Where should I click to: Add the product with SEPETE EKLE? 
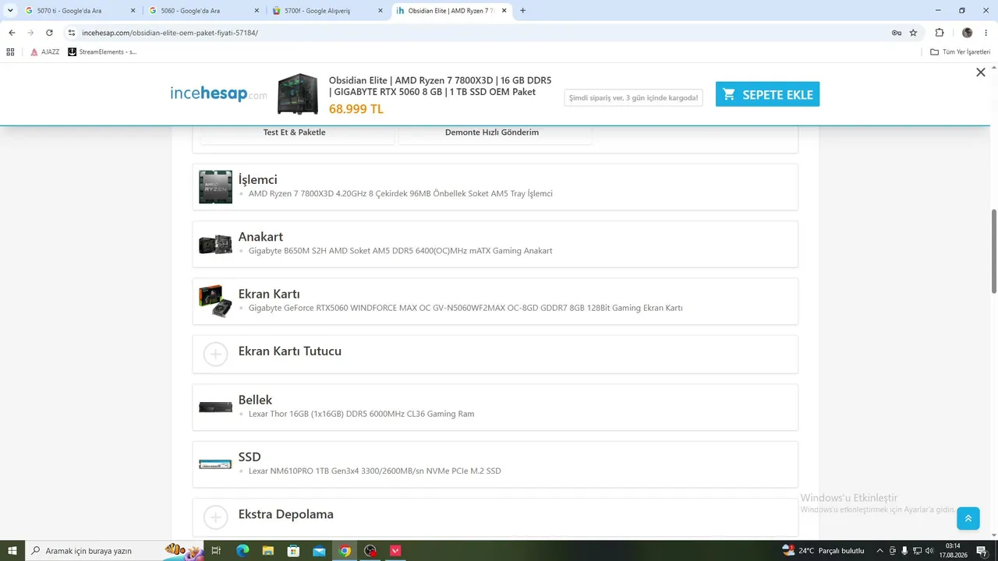[x=767, y=94]
